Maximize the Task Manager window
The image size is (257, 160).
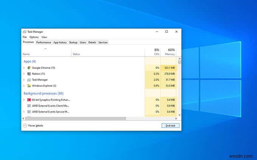tap(167, 32)
